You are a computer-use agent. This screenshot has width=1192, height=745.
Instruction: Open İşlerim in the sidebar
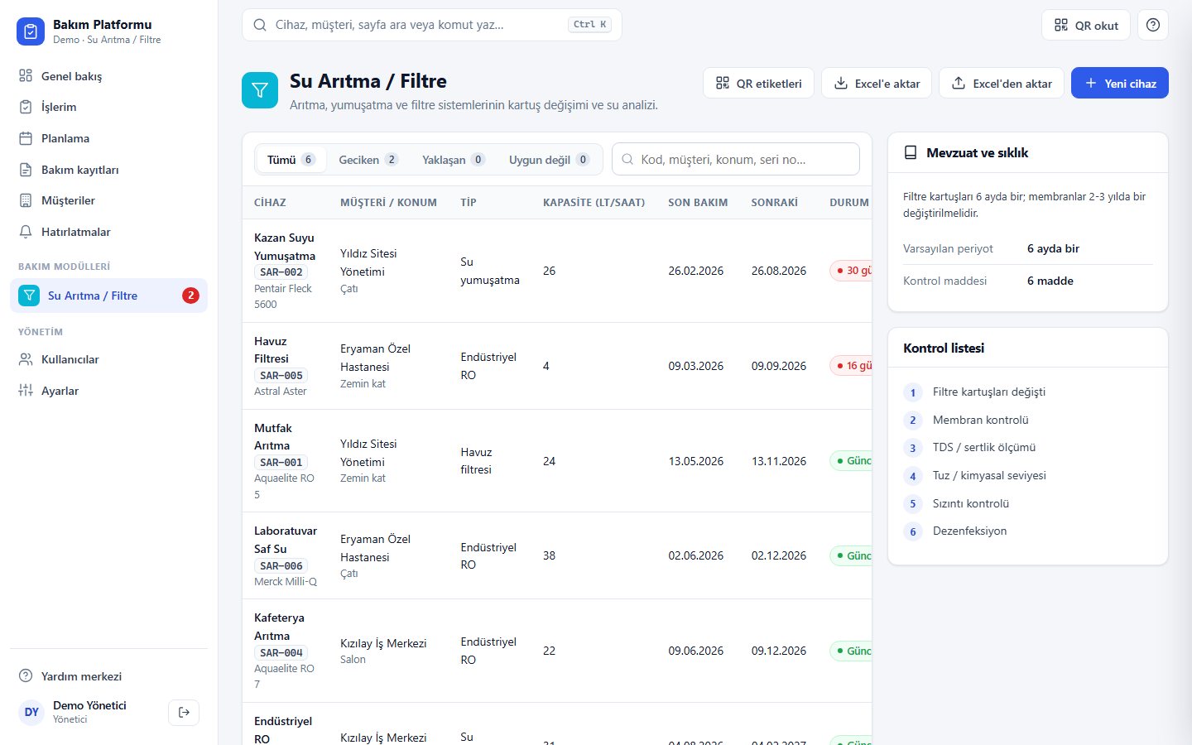click(108, 107)
